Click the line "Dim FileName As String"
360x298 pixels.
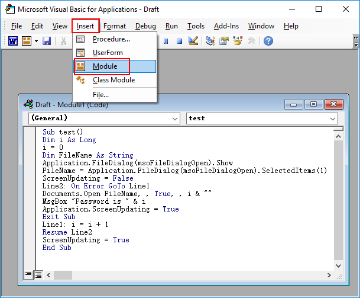(87, 155)
